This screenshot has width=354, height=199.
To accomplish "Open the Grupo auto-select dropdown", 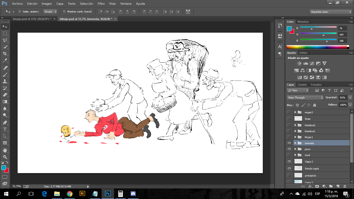I will [51, 11].
